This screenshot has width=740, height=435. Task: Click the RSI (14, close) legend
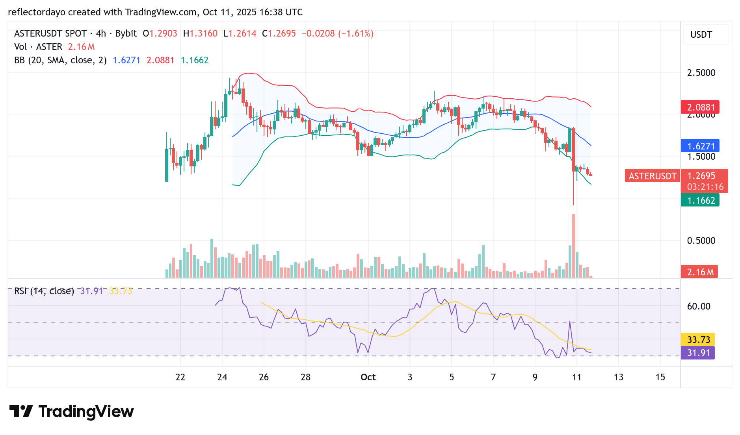pyautogui.click(x=44, y=291)
